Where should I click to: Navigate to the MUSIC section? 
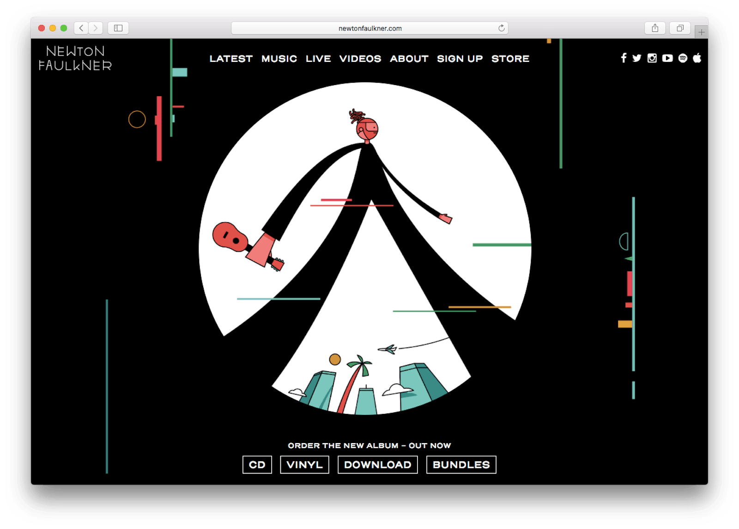[x=279, y=59]
